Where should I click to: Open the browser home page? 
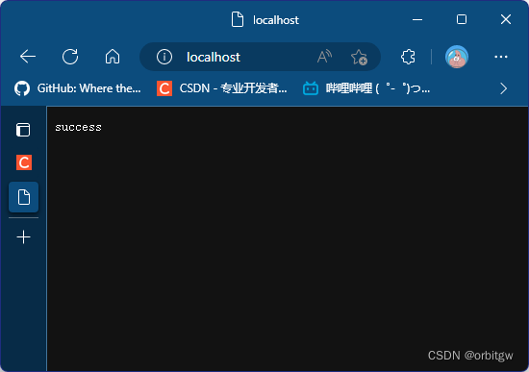tap(113, 57)
